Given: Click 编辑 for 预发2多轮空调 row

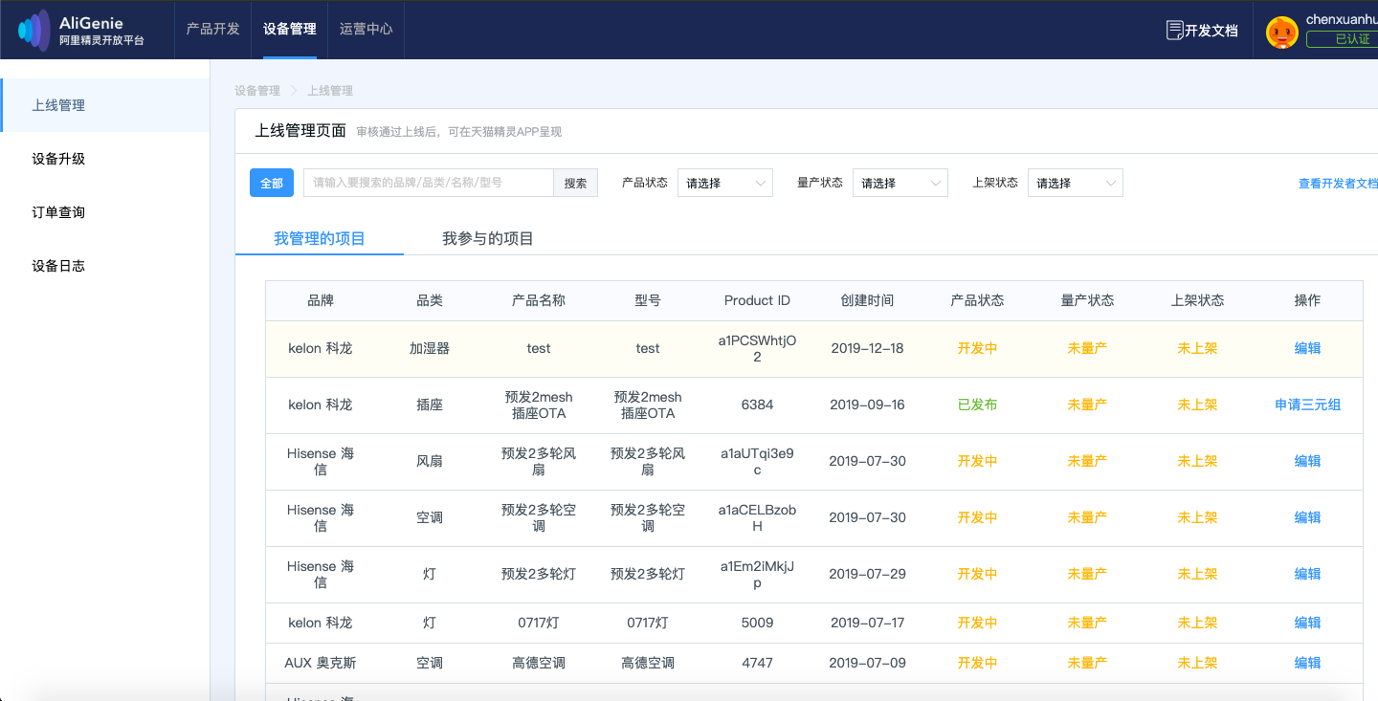Looking at the screenshot, I should [1307, 517].
